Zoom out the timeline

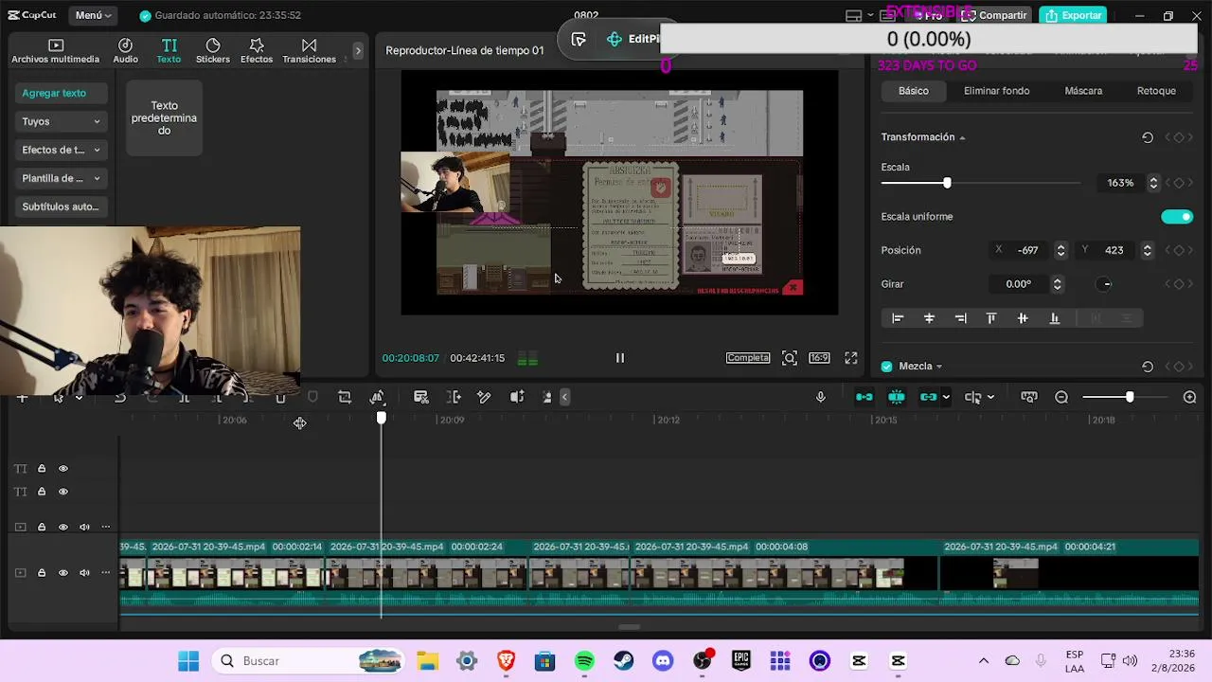tap(1061, 397)
